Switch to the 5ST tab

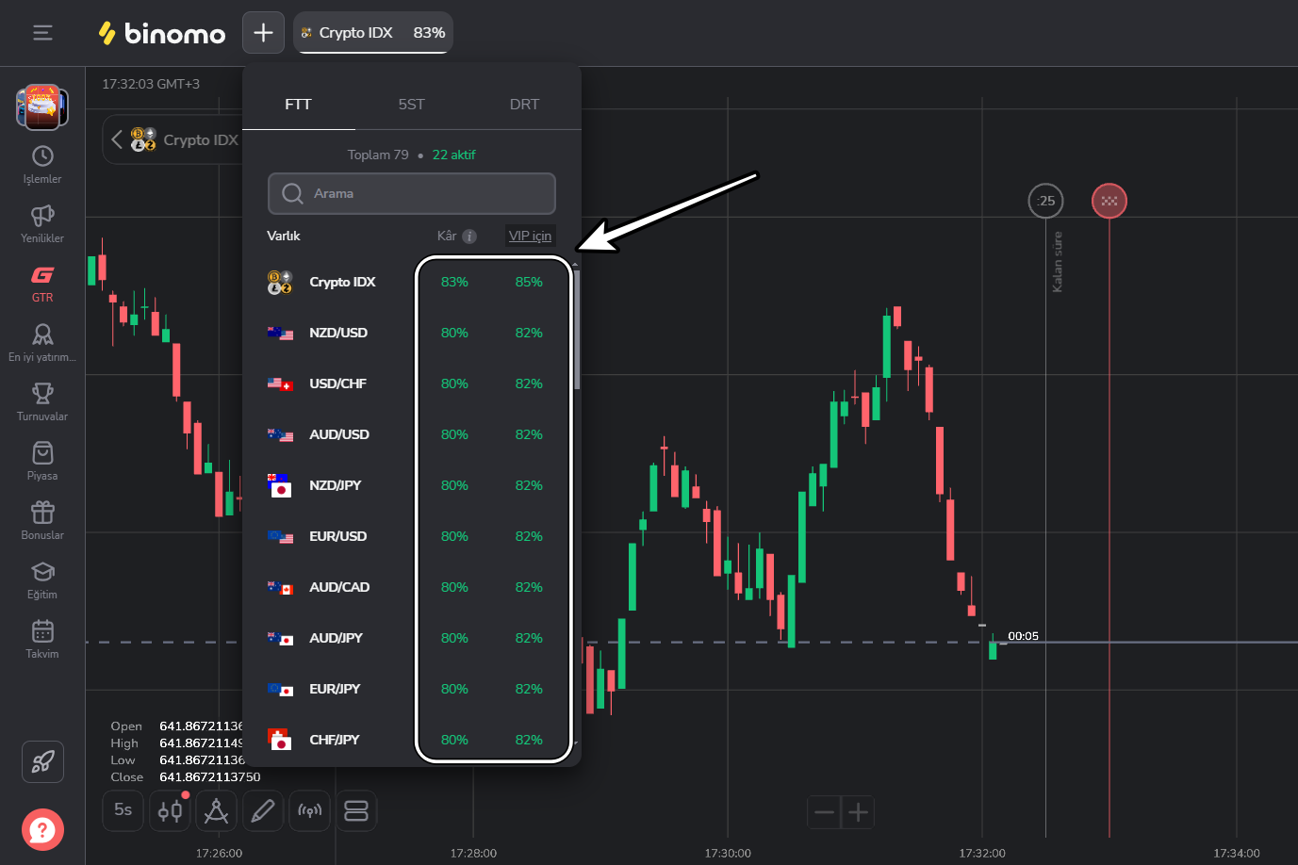[411, 105]
